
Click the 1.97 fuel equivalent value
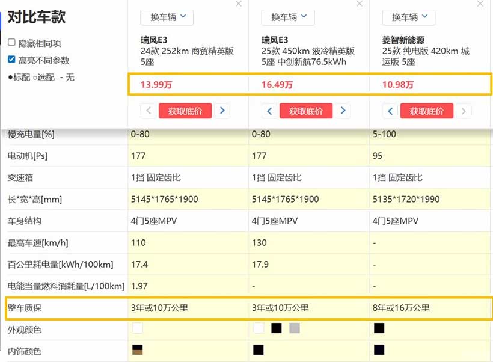pyautogui.click(x=139, y=286)
